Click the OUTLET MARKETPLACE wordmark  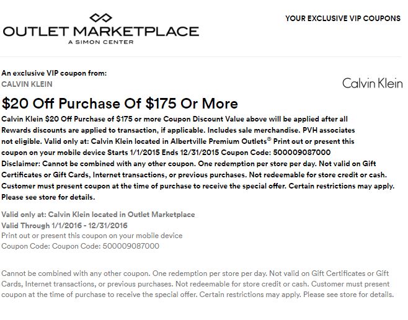click(x=100, y=31)
